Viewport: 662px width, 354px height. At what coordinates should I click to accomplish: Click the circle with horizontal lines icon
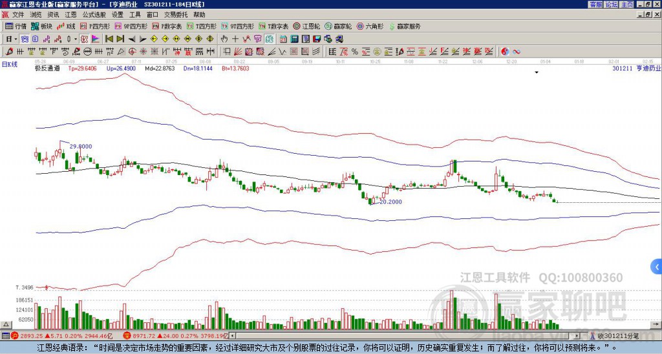pyautogui.click(x=87, y=52)
